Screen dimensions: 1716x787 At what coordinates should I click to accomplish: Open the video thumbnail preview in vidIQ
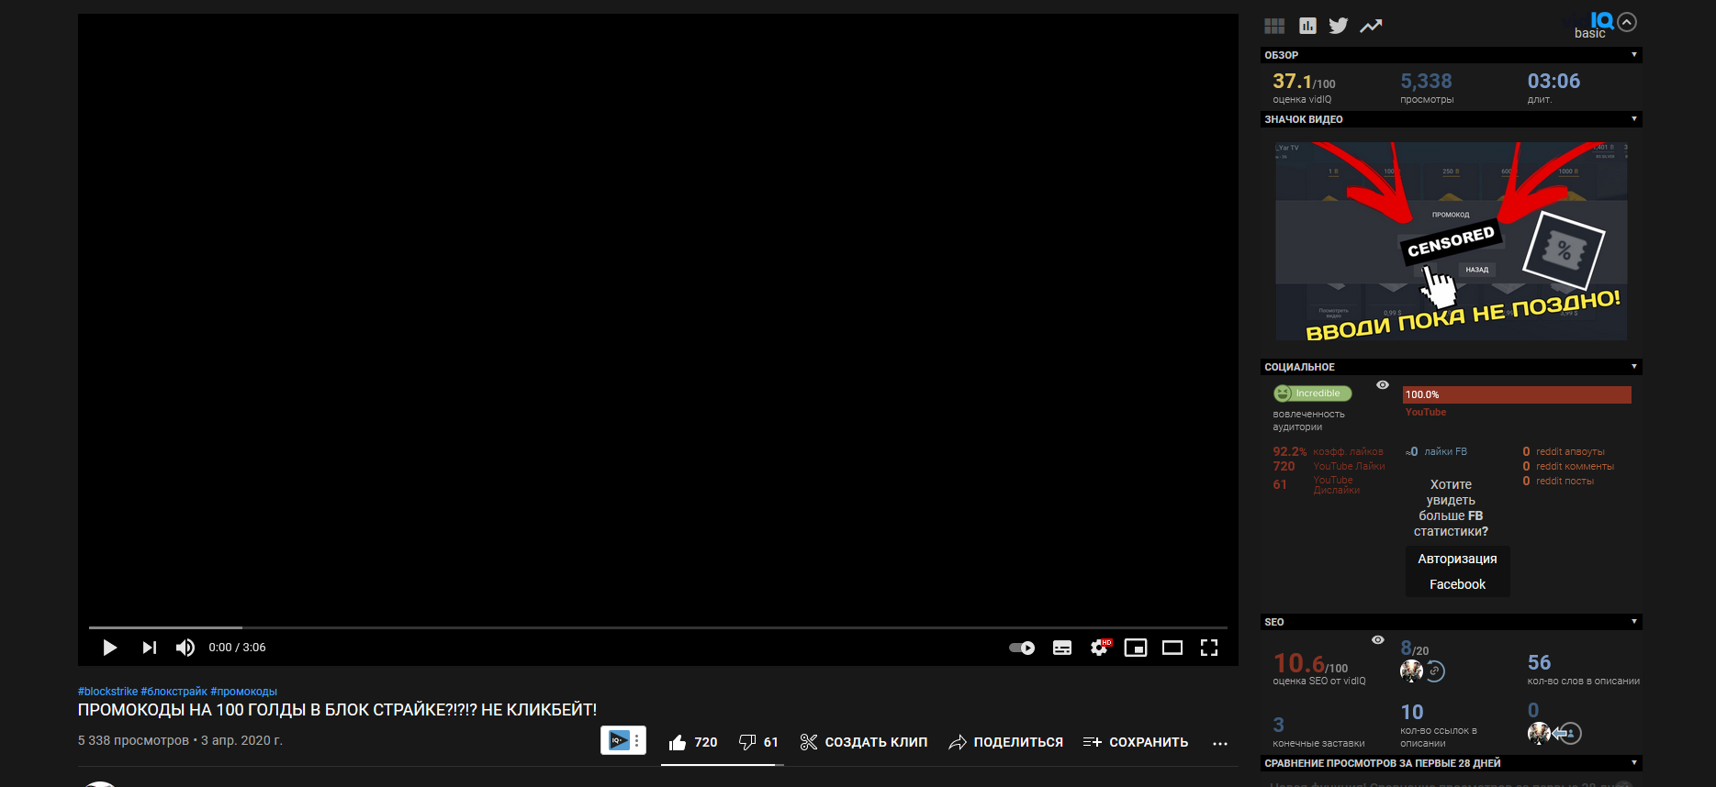(x=1451, y=241)
